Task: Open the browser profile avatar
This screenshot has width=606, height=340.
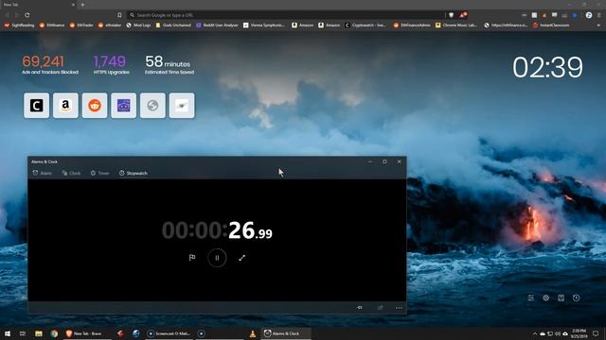Action: click(x=589, y=15)
